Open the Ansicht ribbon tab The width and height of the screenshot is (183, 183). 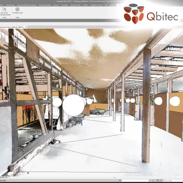tap(56, 5)
